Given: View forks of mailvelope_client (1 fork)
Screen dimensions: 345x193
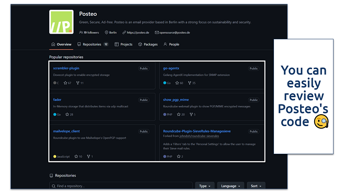Looking at the screenshot, I should click(x=90, y=157).
